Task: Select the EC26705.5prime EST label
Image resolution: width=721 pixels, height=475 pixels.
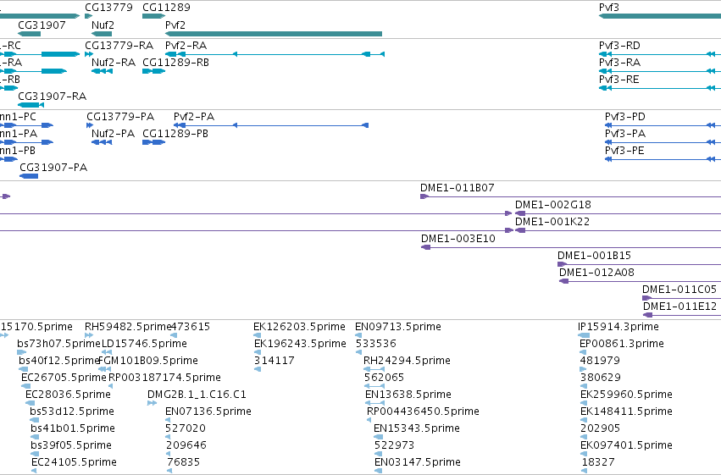Action: pyautogui.click(x=64, y=378)
